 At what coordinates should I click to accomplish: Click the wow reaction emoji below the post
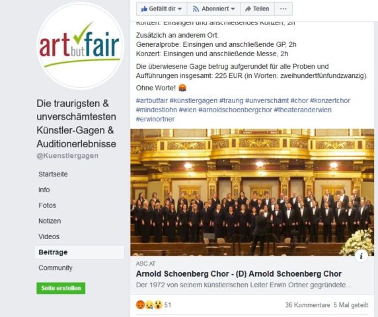tap(158, 305)
